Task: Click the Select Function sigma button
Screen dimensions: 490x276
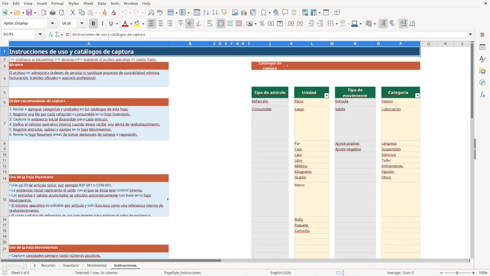Action: (x=57, y=34)
